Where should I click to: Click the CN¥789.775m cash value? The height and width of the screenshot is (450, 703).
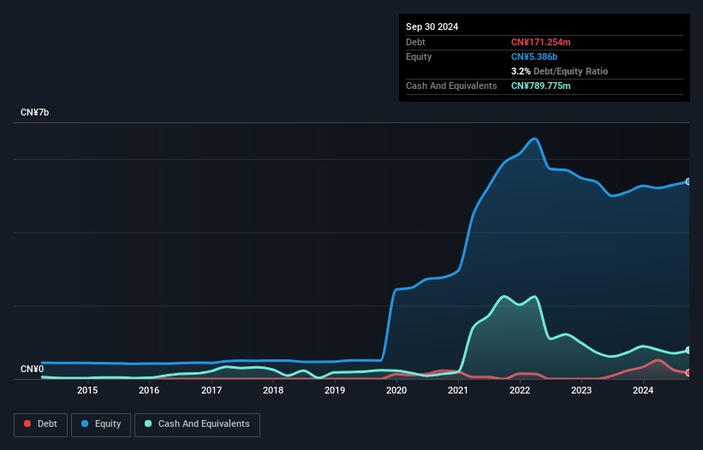point(540,86)
